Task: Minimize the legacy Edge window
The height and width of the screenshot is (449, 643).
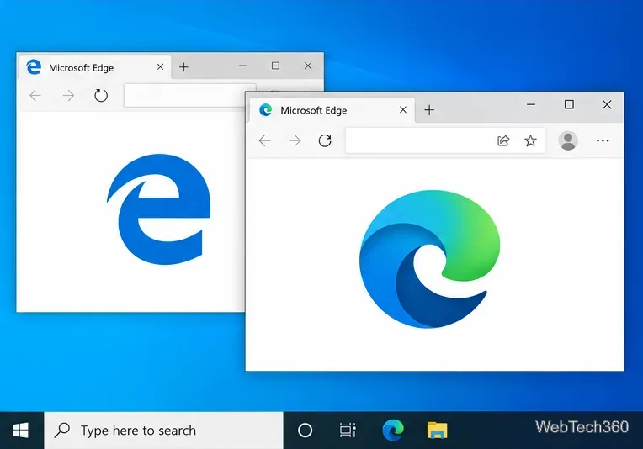Action: 242,66
